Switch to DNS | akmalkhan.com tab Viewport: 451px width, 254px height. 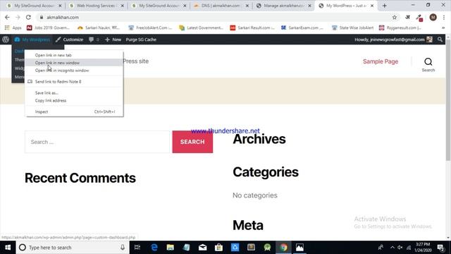click(221, 6)
